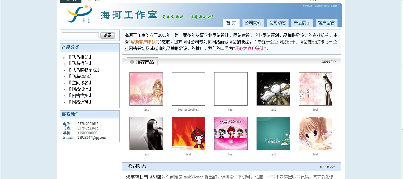Click the 公司动态 news section heading

click(x=137, y=166)
